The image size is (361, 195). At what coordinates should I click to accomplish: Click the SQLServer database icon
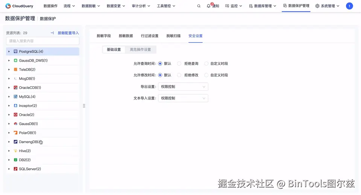pos(15,169)
